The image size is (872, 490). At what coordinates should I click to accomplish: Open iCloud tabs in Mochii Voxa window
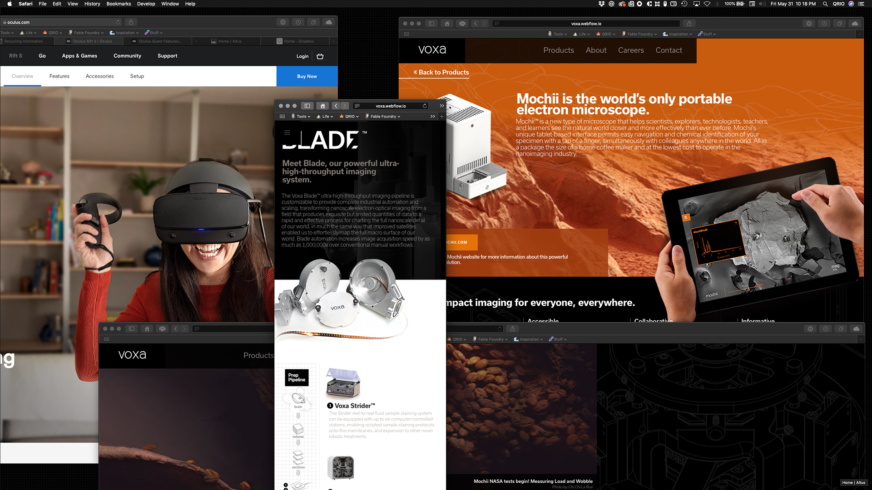(855, 24)
